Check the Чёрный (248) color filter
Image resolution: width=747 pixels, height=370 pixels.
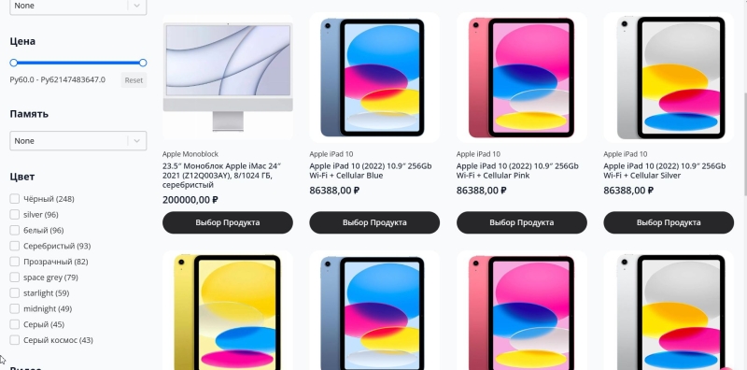15,199
